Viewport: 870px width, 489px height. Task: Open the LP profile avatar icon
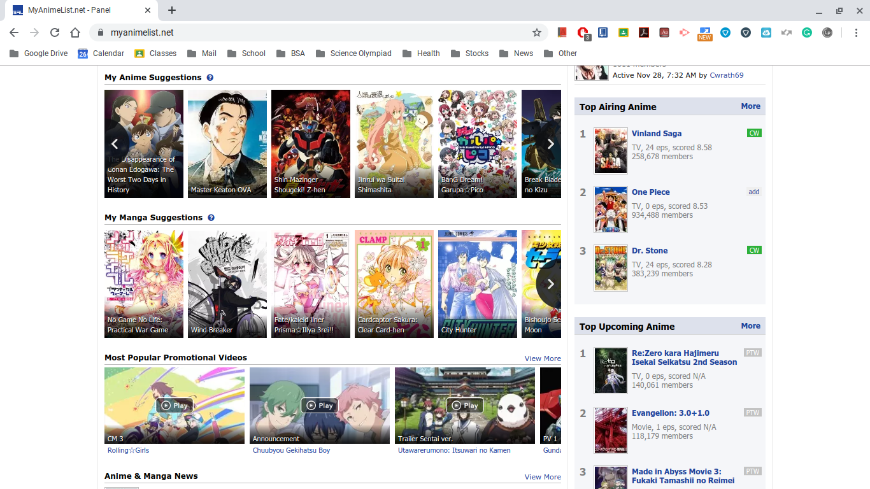pos(827,32)
